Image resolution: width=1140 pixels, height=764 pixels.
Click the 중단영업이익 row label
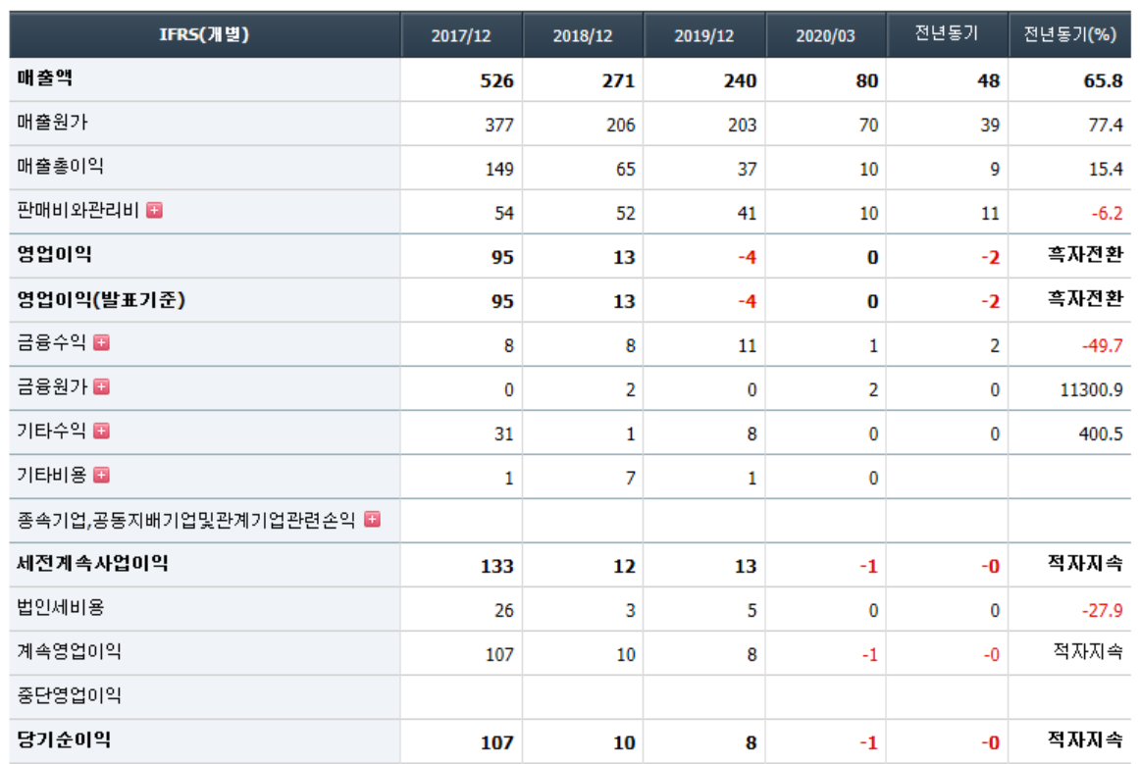pyautogui.click(x=69, y=695)
